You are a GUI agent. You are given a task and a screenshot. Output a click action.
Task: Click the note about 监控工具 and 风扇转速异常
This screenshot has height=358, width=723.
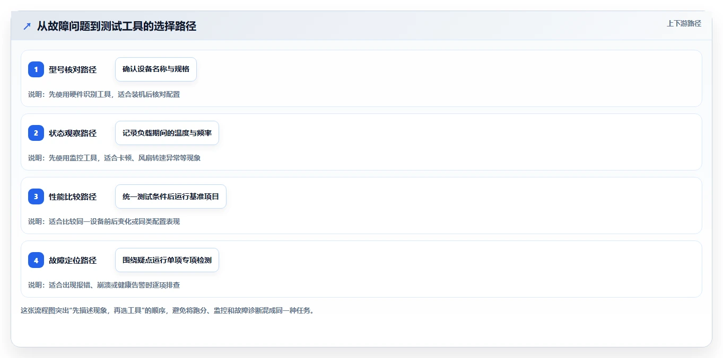[x=115, y=158]
